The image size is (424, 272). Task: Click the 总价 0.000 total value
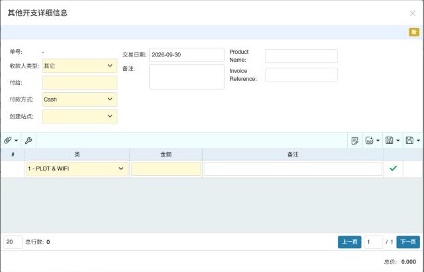tap(409, 261)
